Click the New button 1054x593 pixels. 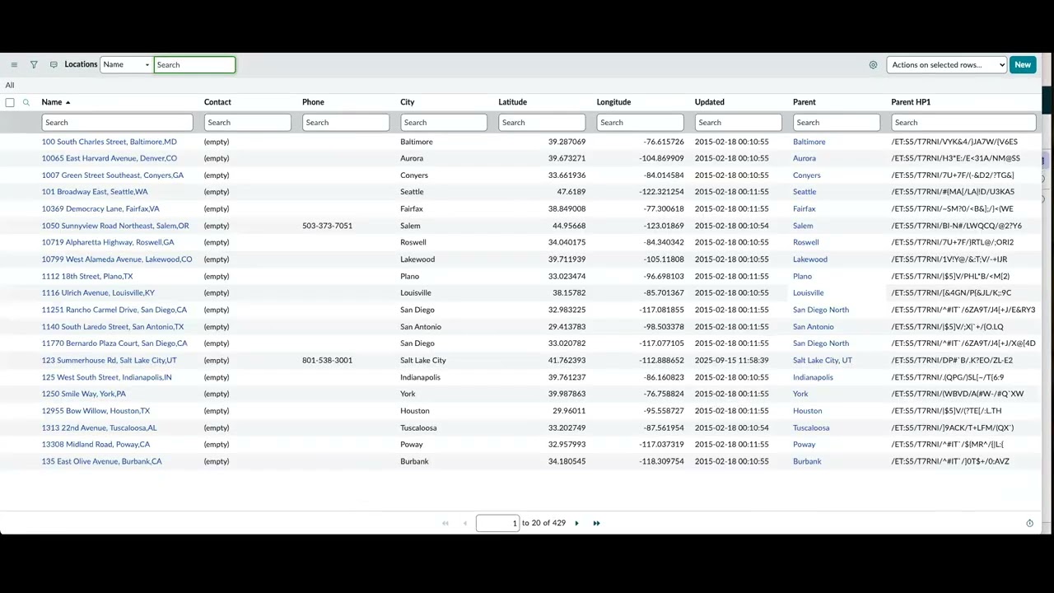(1023, 64)
